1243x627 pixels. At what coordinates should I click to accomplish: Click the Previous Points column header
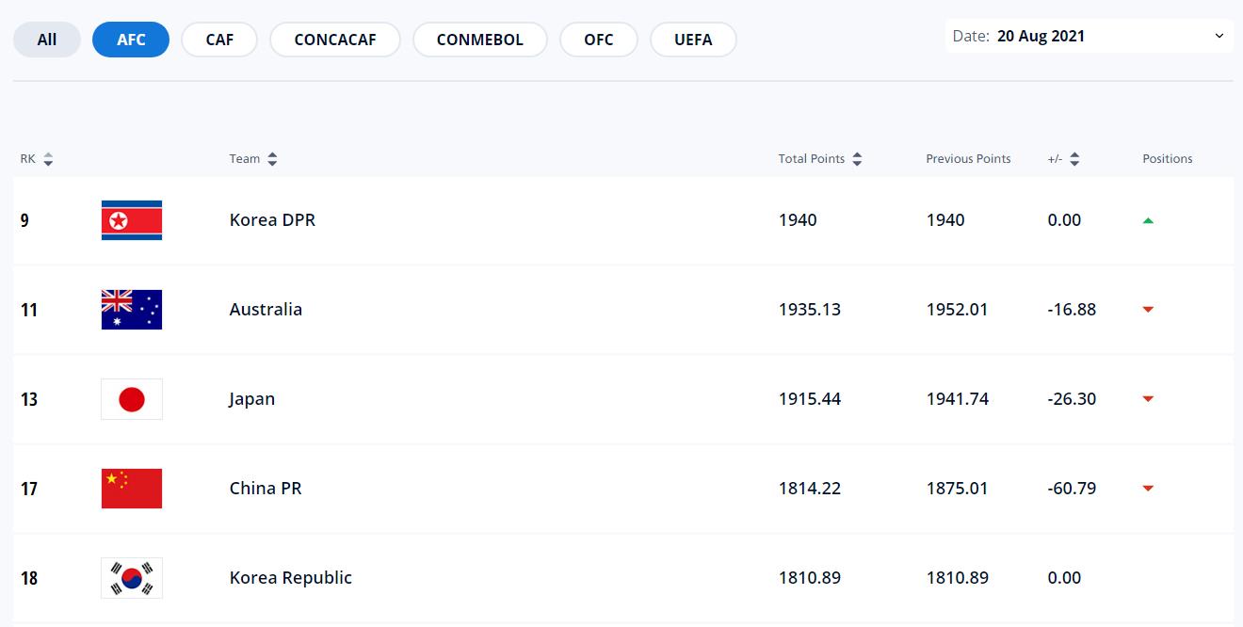[968, 159]
